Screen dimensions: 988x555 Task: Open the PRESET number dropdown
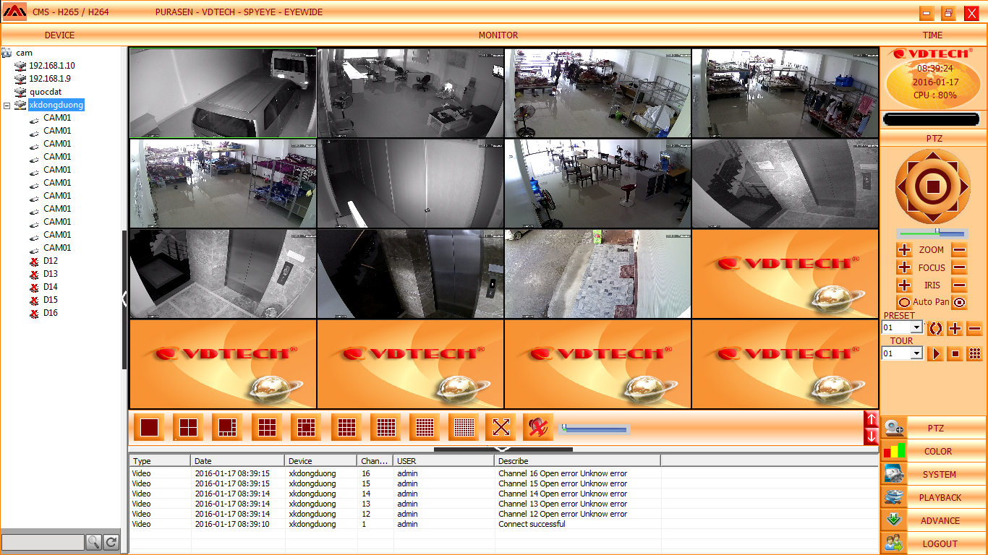[917, 328]
